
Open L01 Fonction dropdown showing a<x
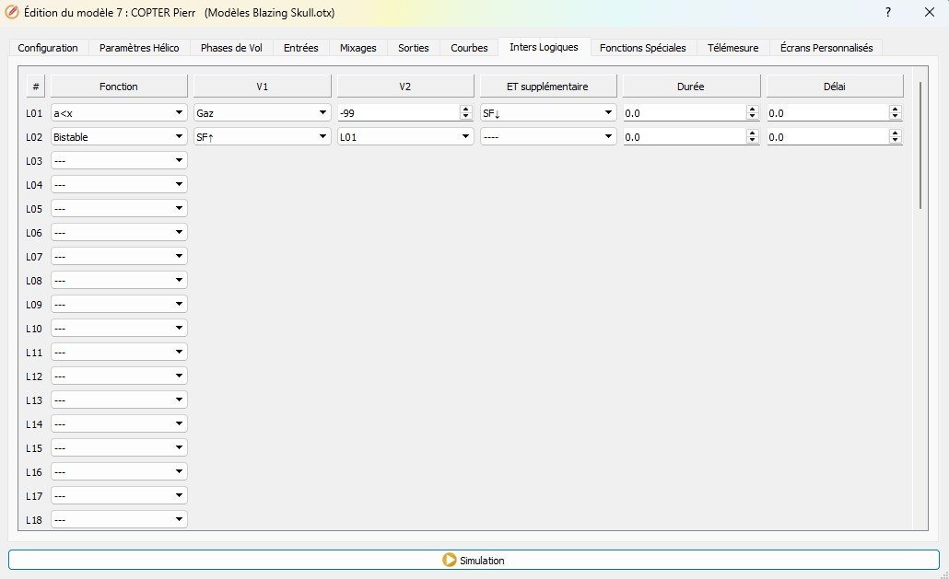click(118, 112)
